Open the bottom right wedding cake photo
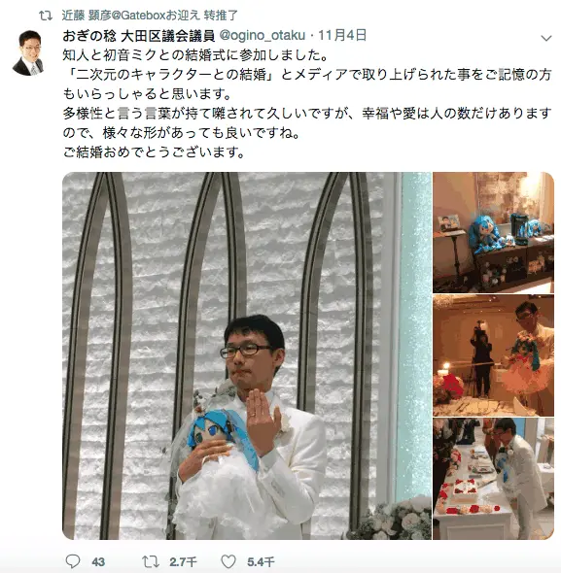 (x=493, y=479)
